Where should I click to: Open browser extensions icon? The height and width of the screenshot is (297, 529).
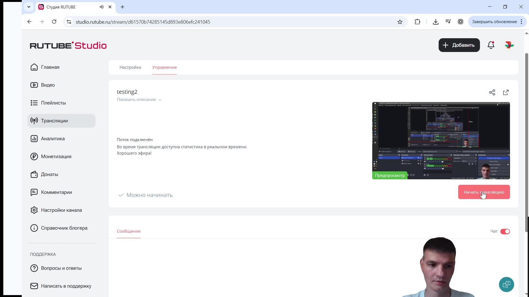417,22
